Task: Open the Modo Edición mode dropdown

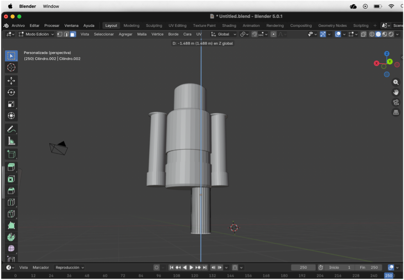Action: click(36, 34)
